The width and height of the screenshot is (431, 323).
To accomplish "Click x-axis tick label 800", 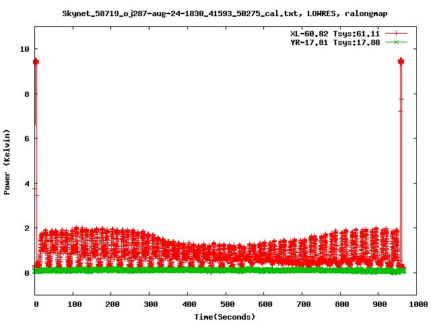I will coord(341,304).
